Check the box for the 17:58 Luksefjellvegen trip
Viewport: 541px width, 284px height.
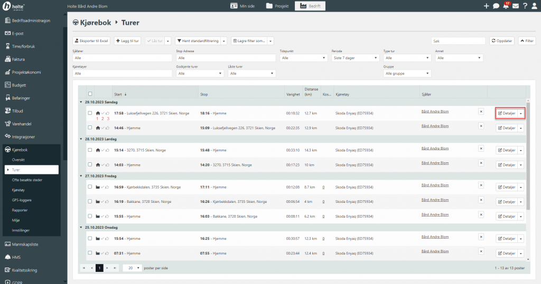click(x=89, y=113)
